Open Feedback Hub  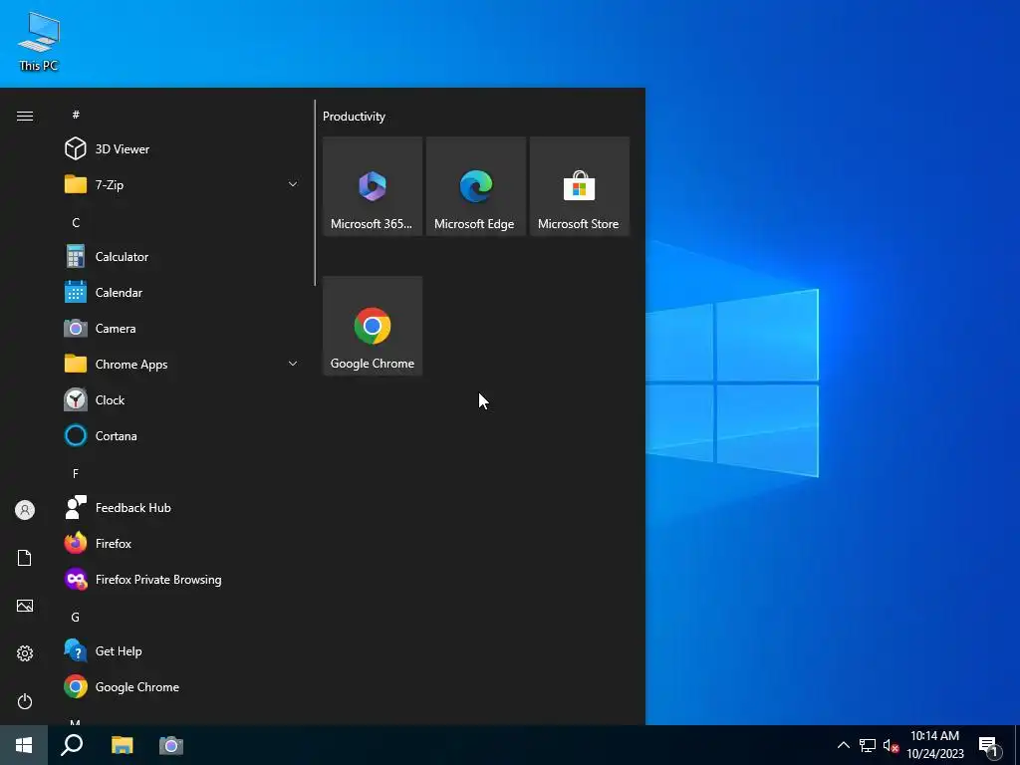182,507
